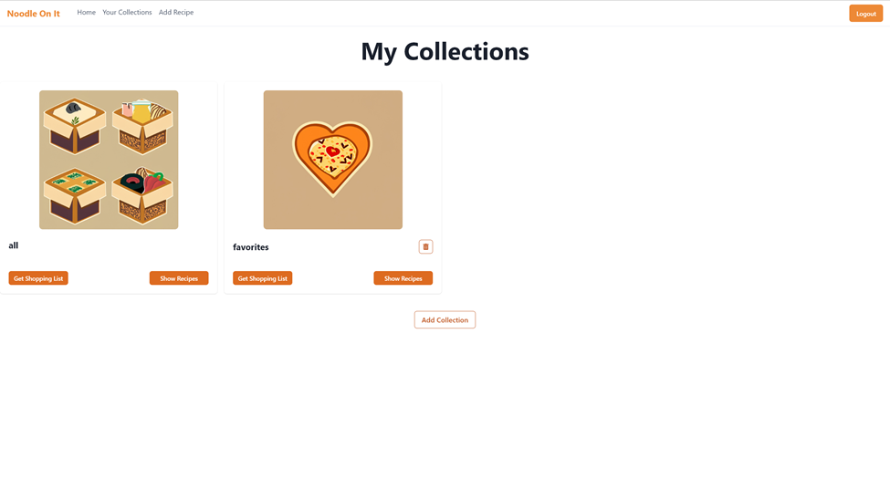This screenshot has height=490, width=890.
Task: Open the Add Recipe page
Action: [x=176, y=13]
